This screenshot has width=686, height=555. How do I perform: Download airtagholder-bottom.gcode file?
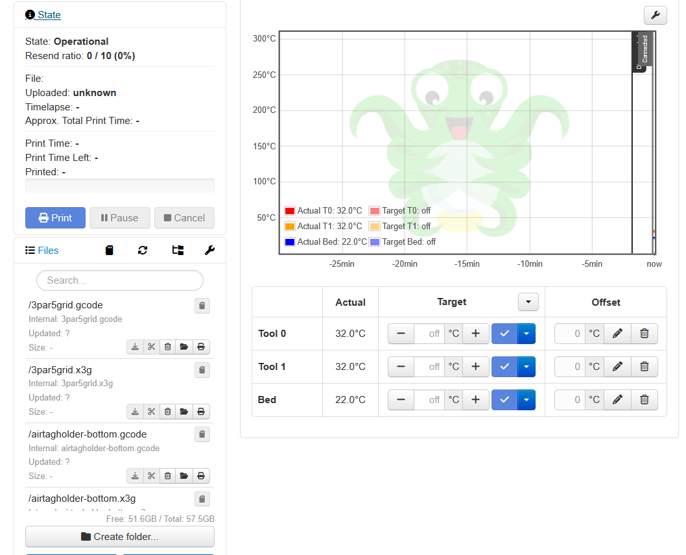[135, 476]
